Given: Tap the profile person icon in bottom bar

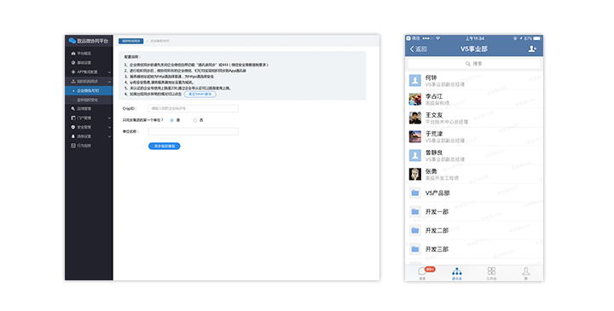Looking at the screenshot, I should [x=526, y=273].
